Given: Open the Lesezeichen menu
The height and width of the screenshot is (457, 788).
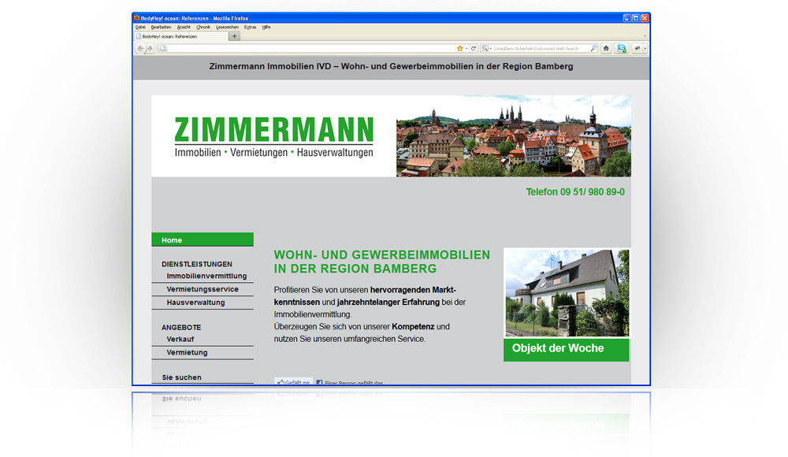Looking at the screenshot, I should pyautogui.click(x=227, y=27).
